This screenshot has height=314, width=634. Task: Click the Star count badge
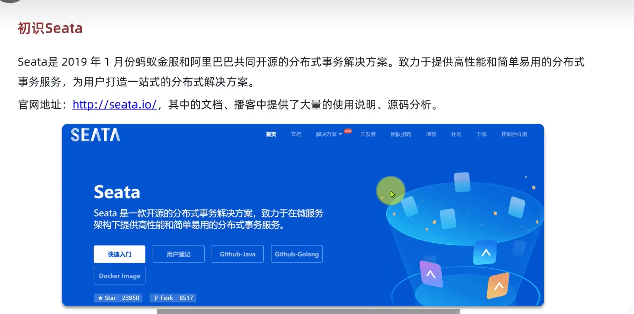pos(118,298)
